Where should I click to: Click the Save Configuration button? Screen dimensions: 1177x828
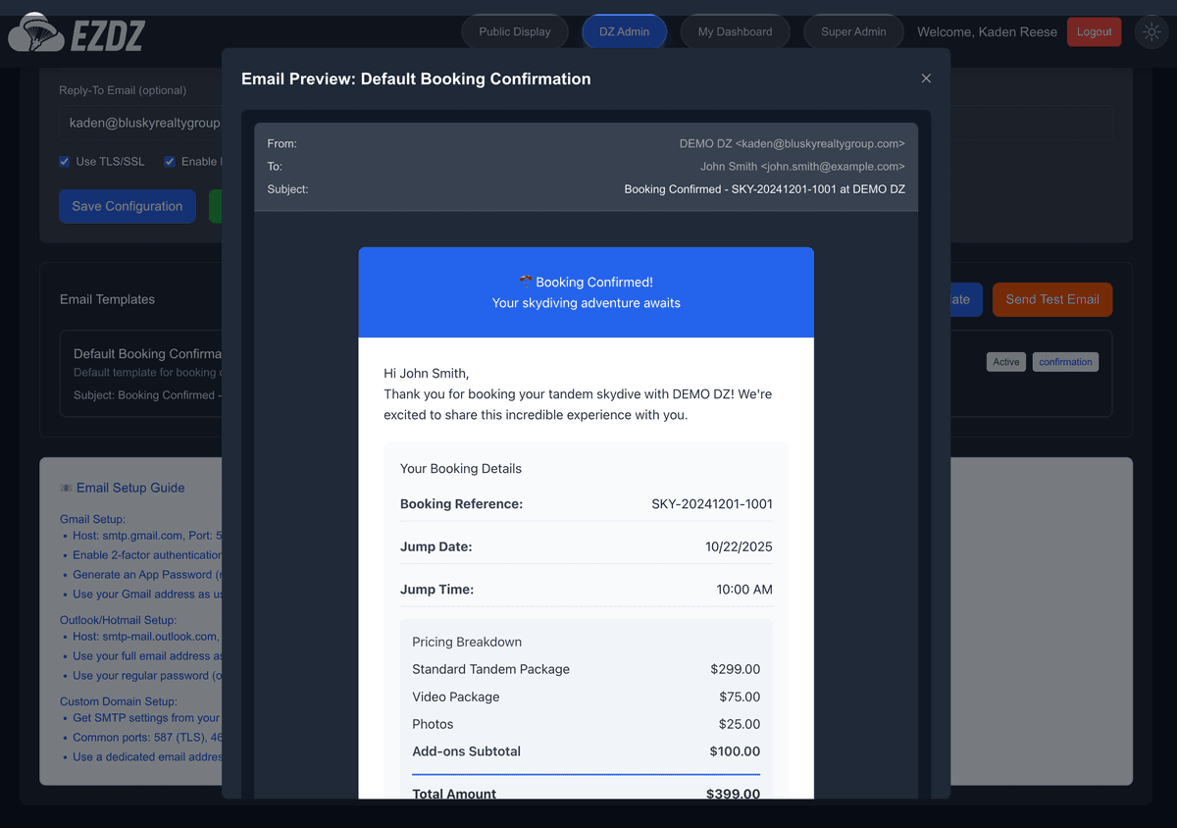(127, 206)
